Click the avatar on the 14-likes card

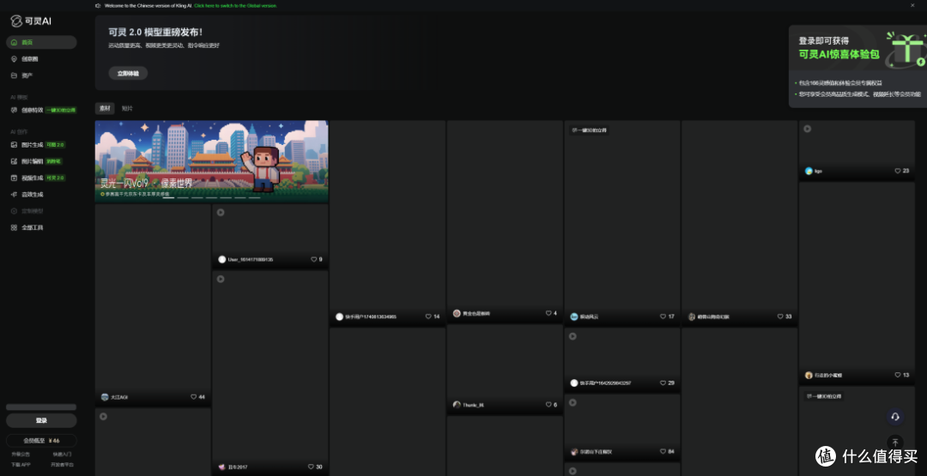click(339, 316)
